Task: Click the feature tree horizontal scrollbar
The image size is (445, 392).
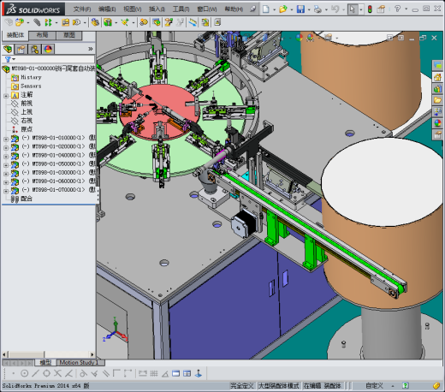Action: pos(48,354)
